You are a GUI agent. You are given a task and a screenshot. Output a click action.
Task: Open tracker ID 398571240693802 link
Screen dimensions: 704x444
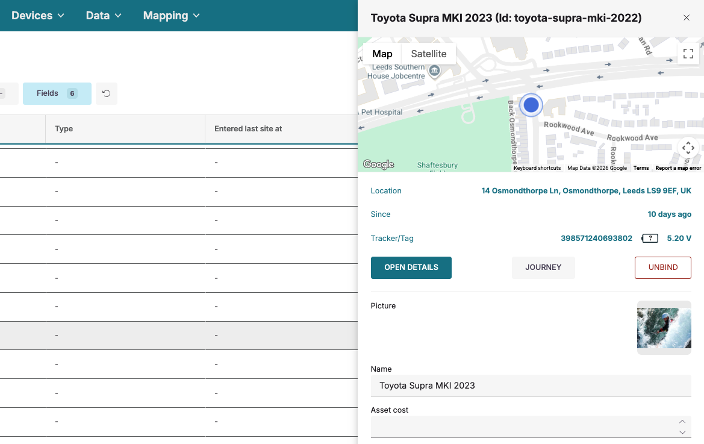point(596,239)
